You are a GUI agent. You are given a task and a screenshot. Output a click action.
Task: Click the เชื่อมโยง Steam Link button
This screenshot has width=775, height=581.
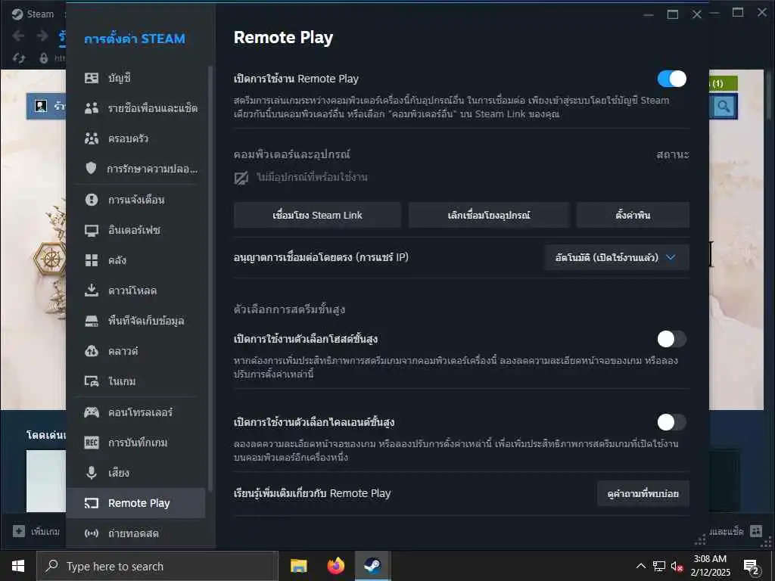pos(317,215)
